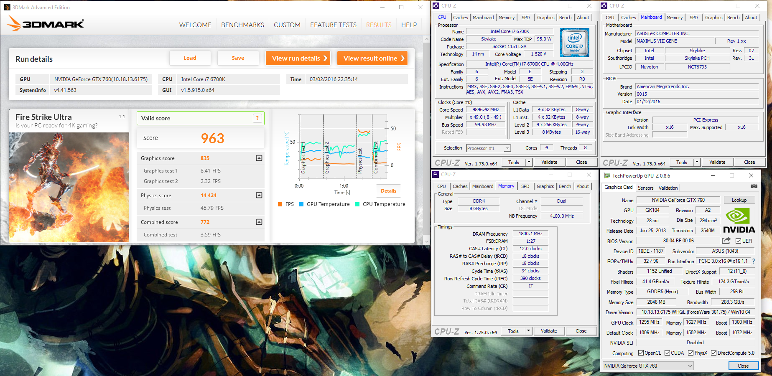Open SPD tab in CPU-Z Memory window
This screenshot has height=376, width=772.
pos(525,186)
